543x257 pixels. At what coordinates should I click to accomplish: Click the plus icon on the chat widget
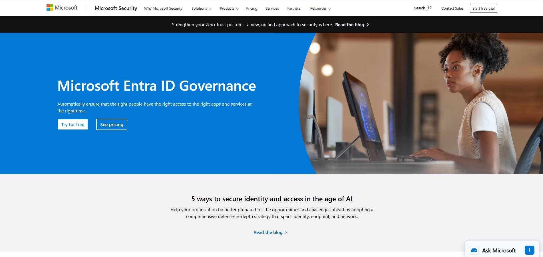[530, 250]
